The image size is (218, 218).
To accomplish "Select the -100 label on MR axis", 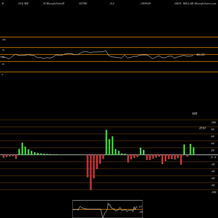I will (214, 192).
